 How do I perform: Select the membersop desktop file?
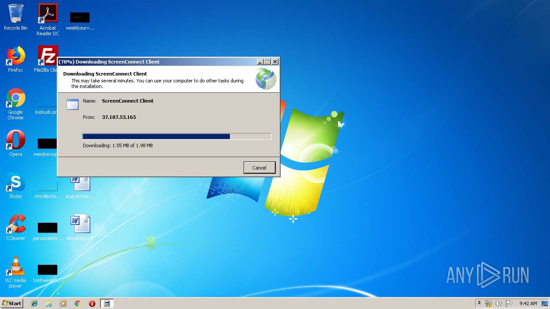[46, 146]
